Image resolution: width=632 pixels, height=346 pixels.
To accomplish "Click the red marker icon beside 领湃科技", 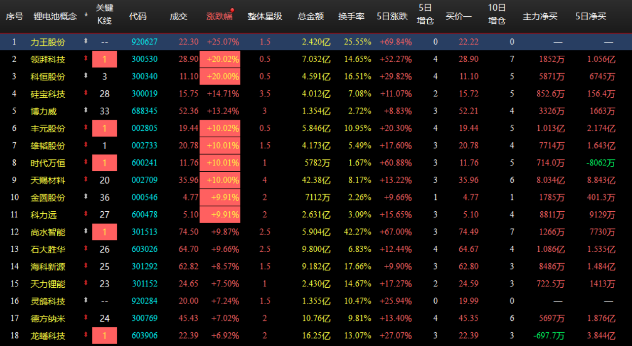I will click(x=86, y=59).
